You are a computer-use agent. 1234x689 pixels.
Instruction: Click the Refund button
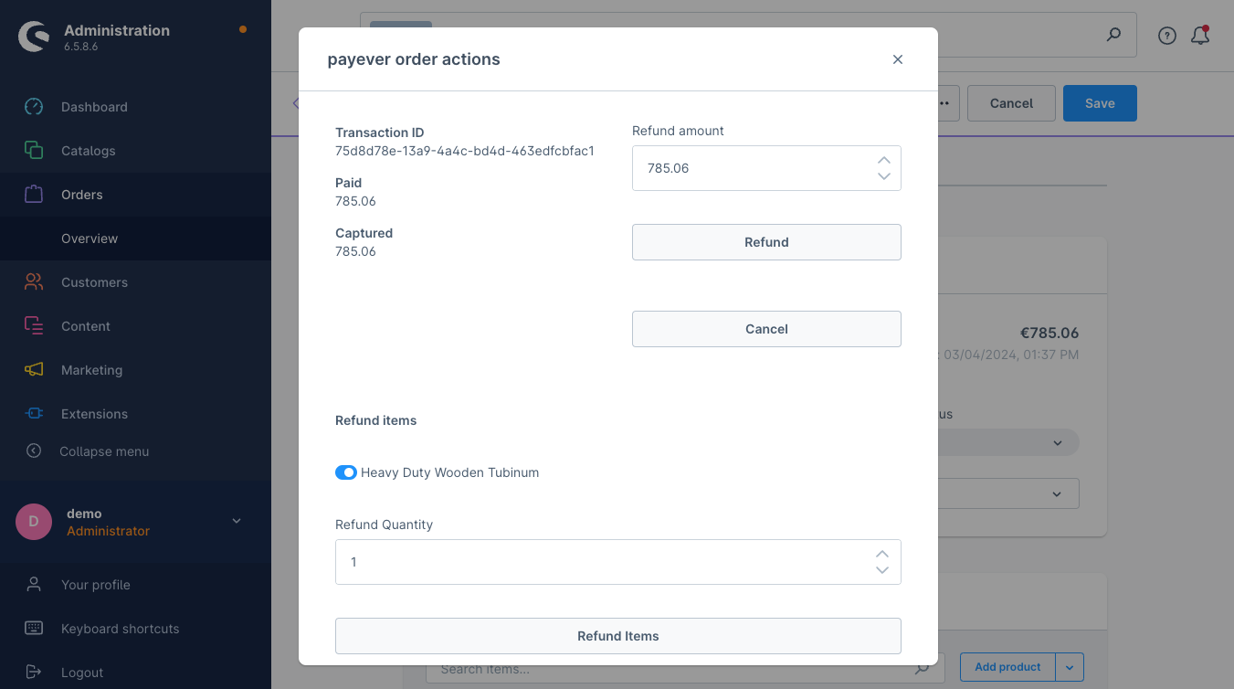766,242
